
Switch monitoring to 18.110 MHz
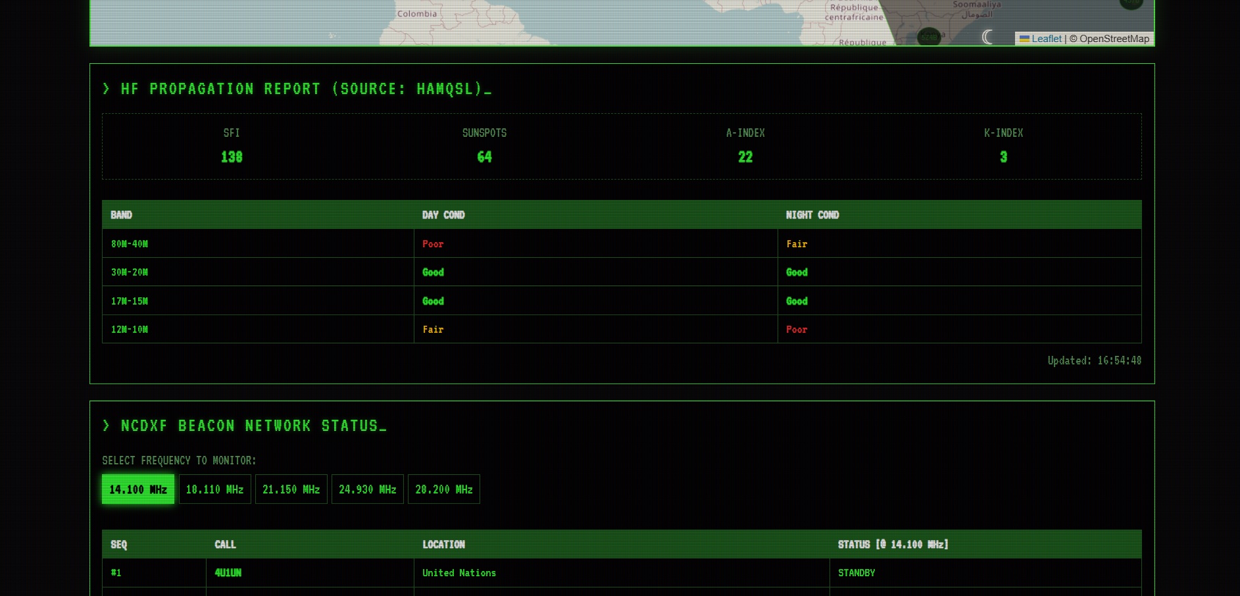tap(214, 489)
